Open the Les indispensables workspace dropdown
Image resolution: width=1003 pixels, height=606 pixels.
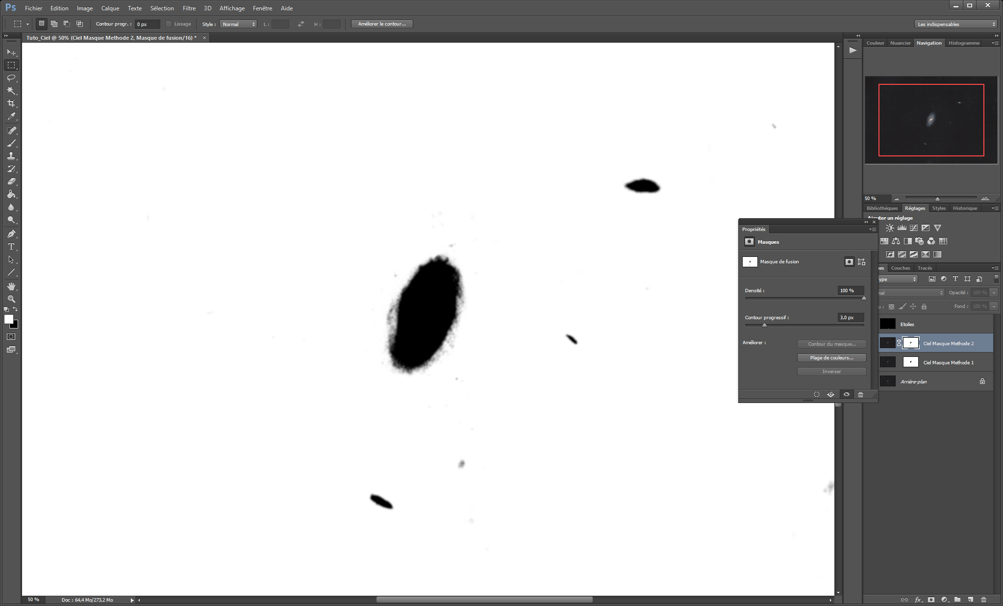pos(956,24)
